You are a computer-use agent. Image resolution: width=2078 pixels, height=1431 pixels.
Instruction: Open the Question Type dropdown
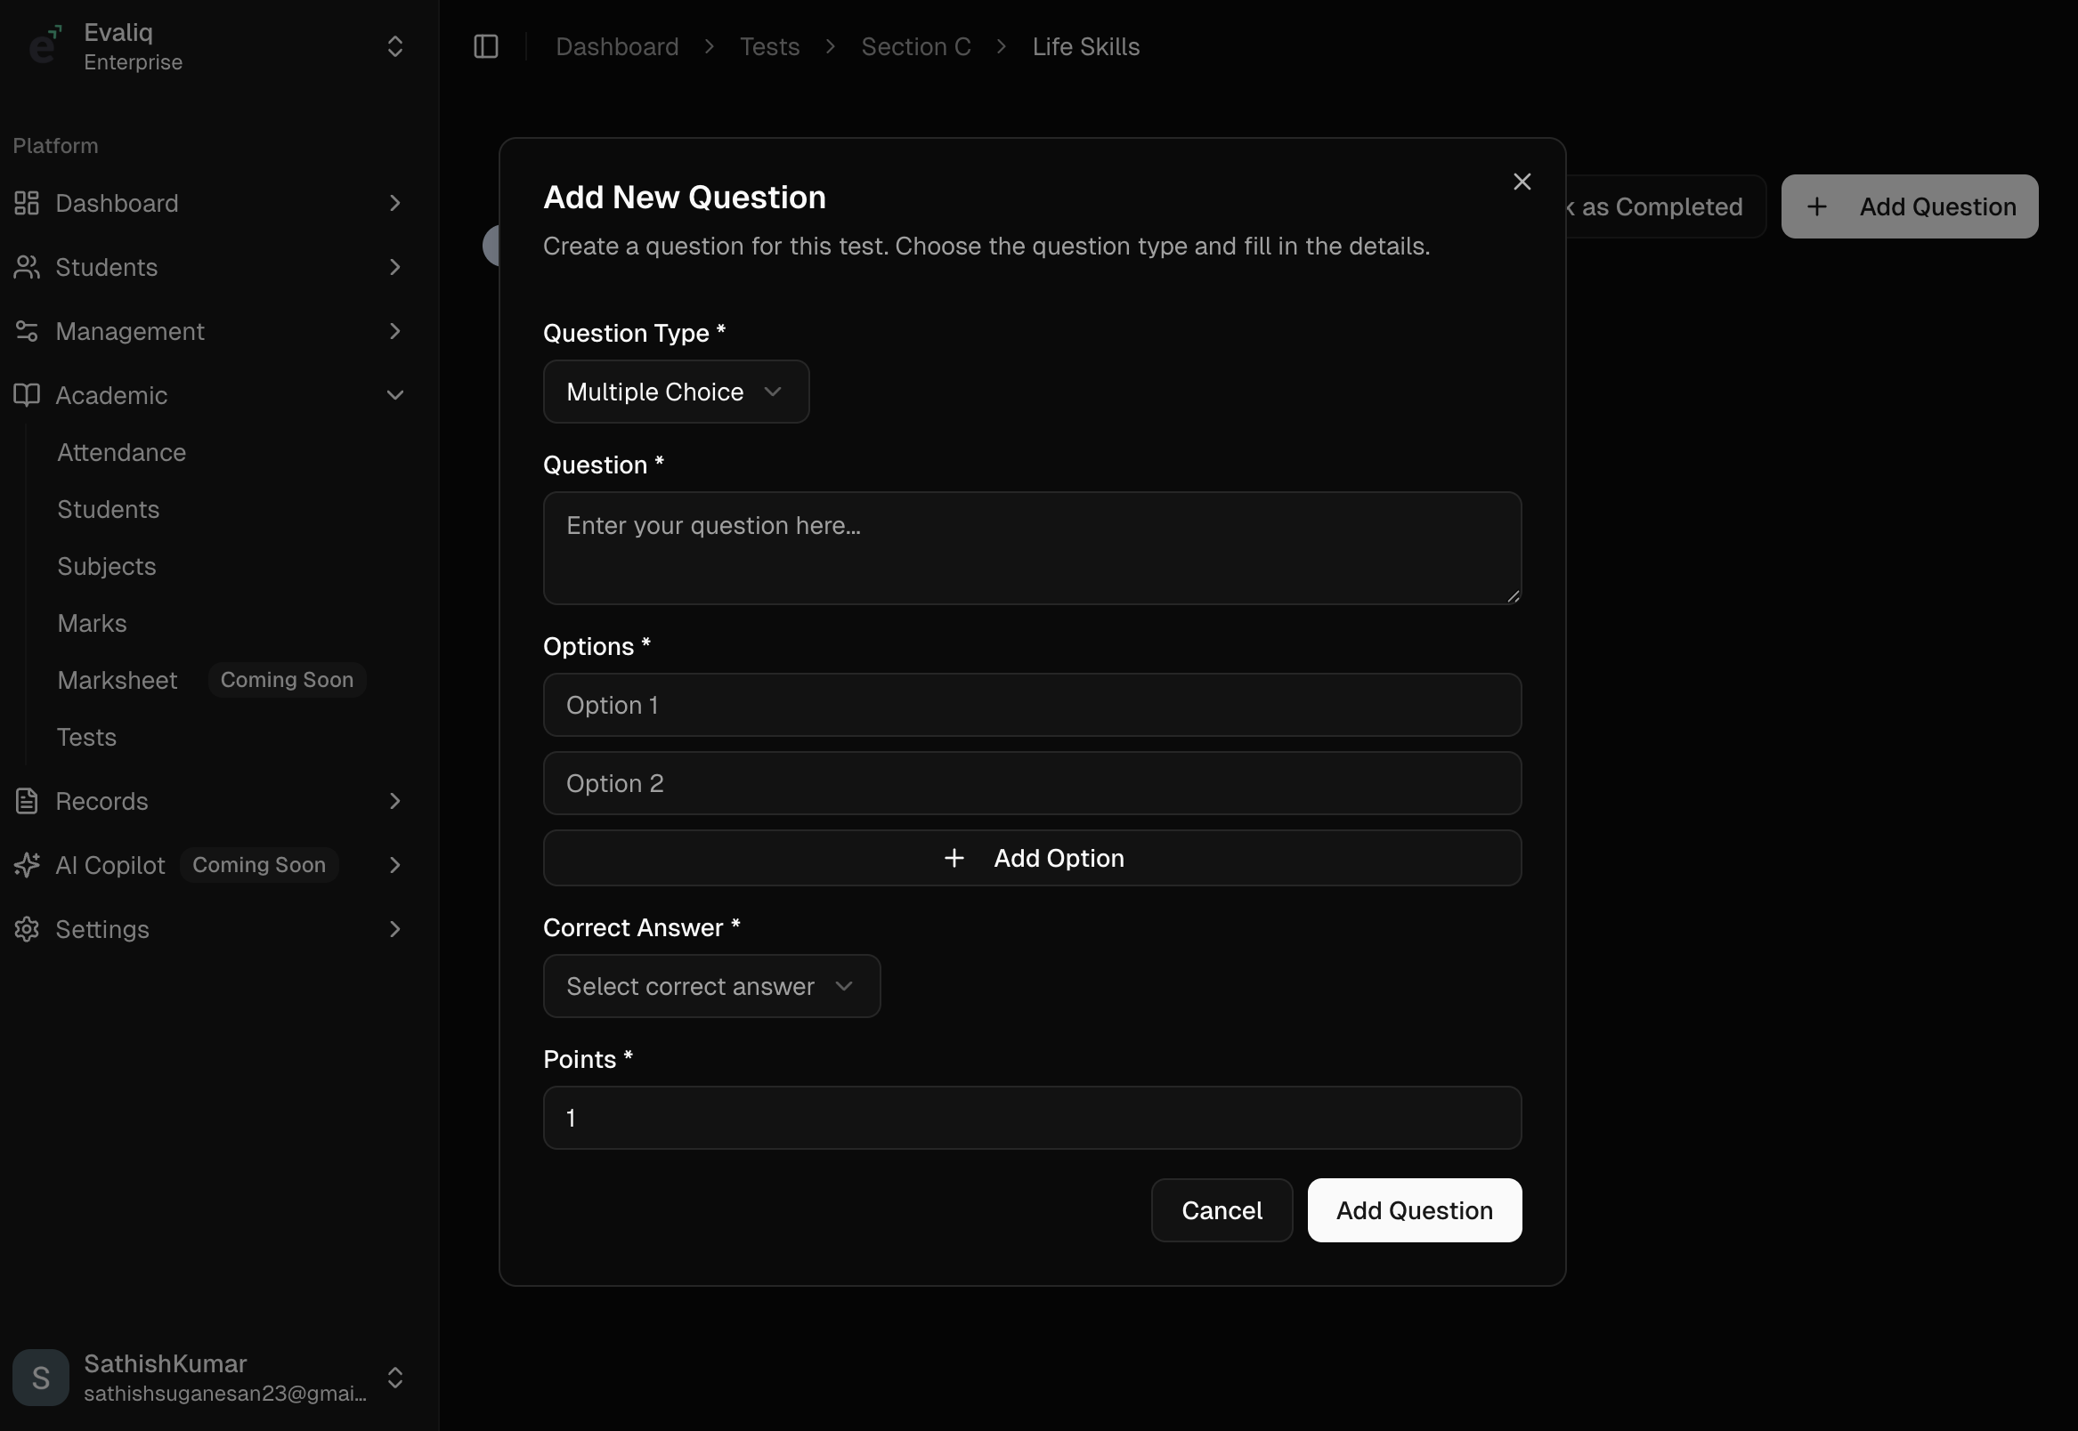[676, 392]
